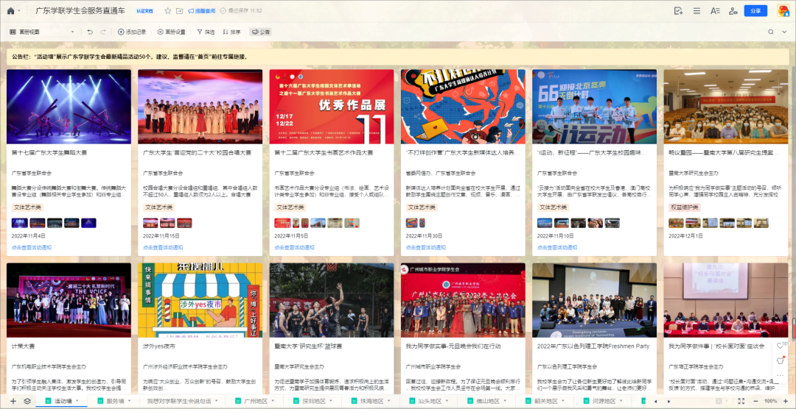Click the 提醒查阅 reminder link

pyautogui.click(x=201, y=10)
